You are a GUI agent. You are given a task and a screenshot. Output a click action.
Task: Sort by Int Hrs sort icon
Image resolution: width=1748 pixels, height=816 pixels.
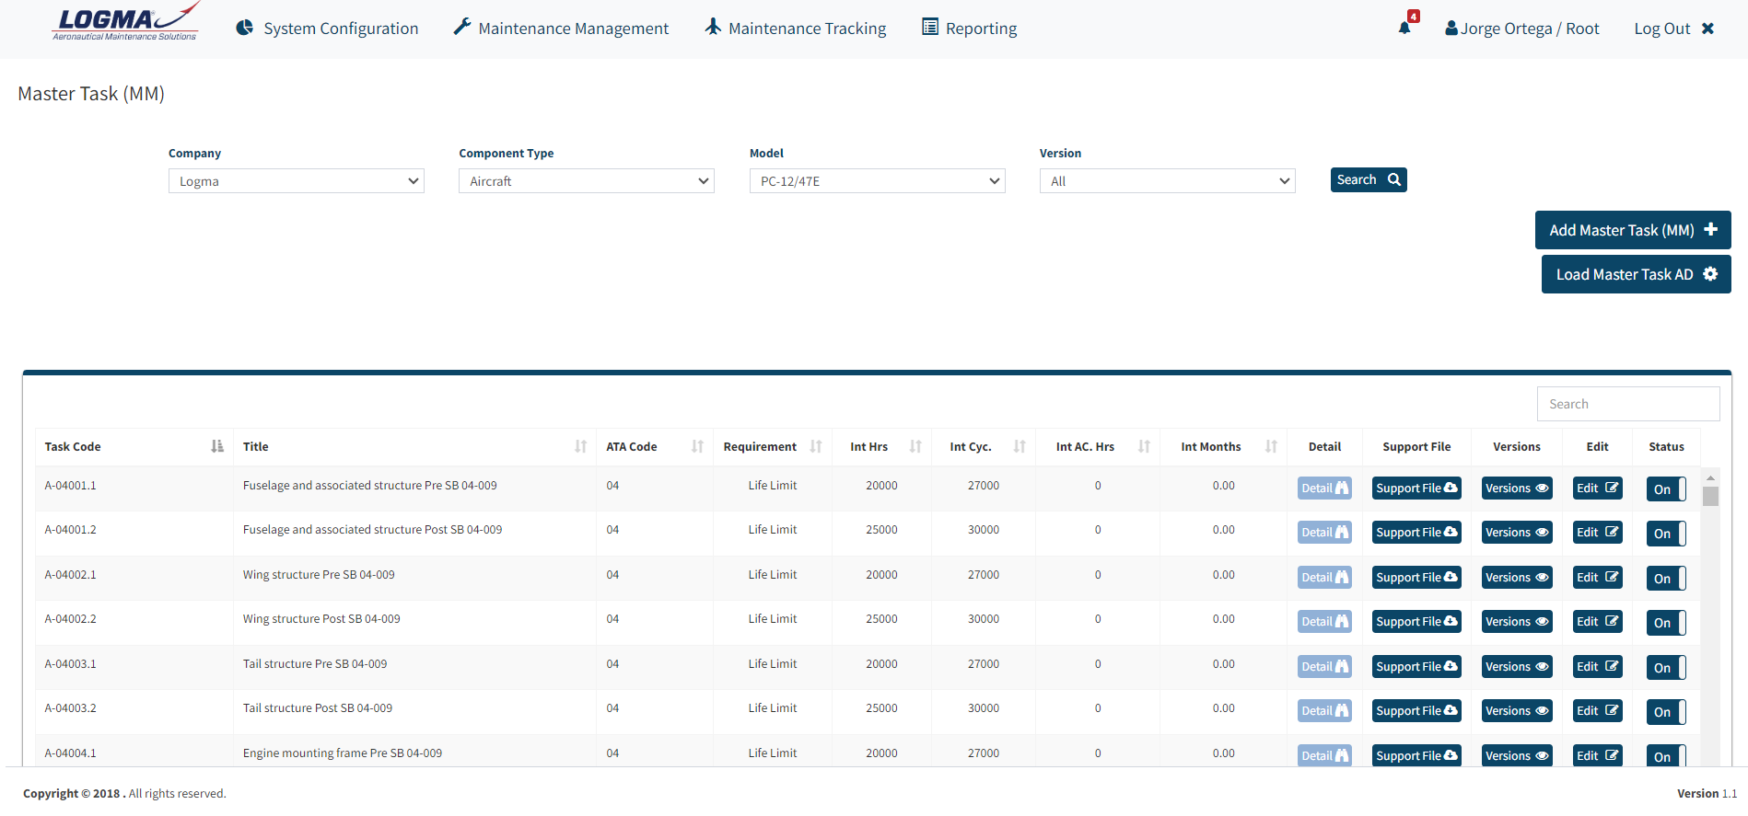[x=915, y=446]
